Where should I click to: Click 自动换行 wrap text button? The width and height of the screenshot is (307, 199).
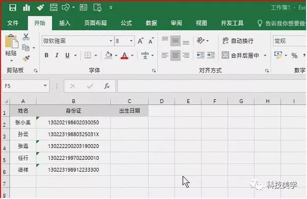tap(238, 41)
